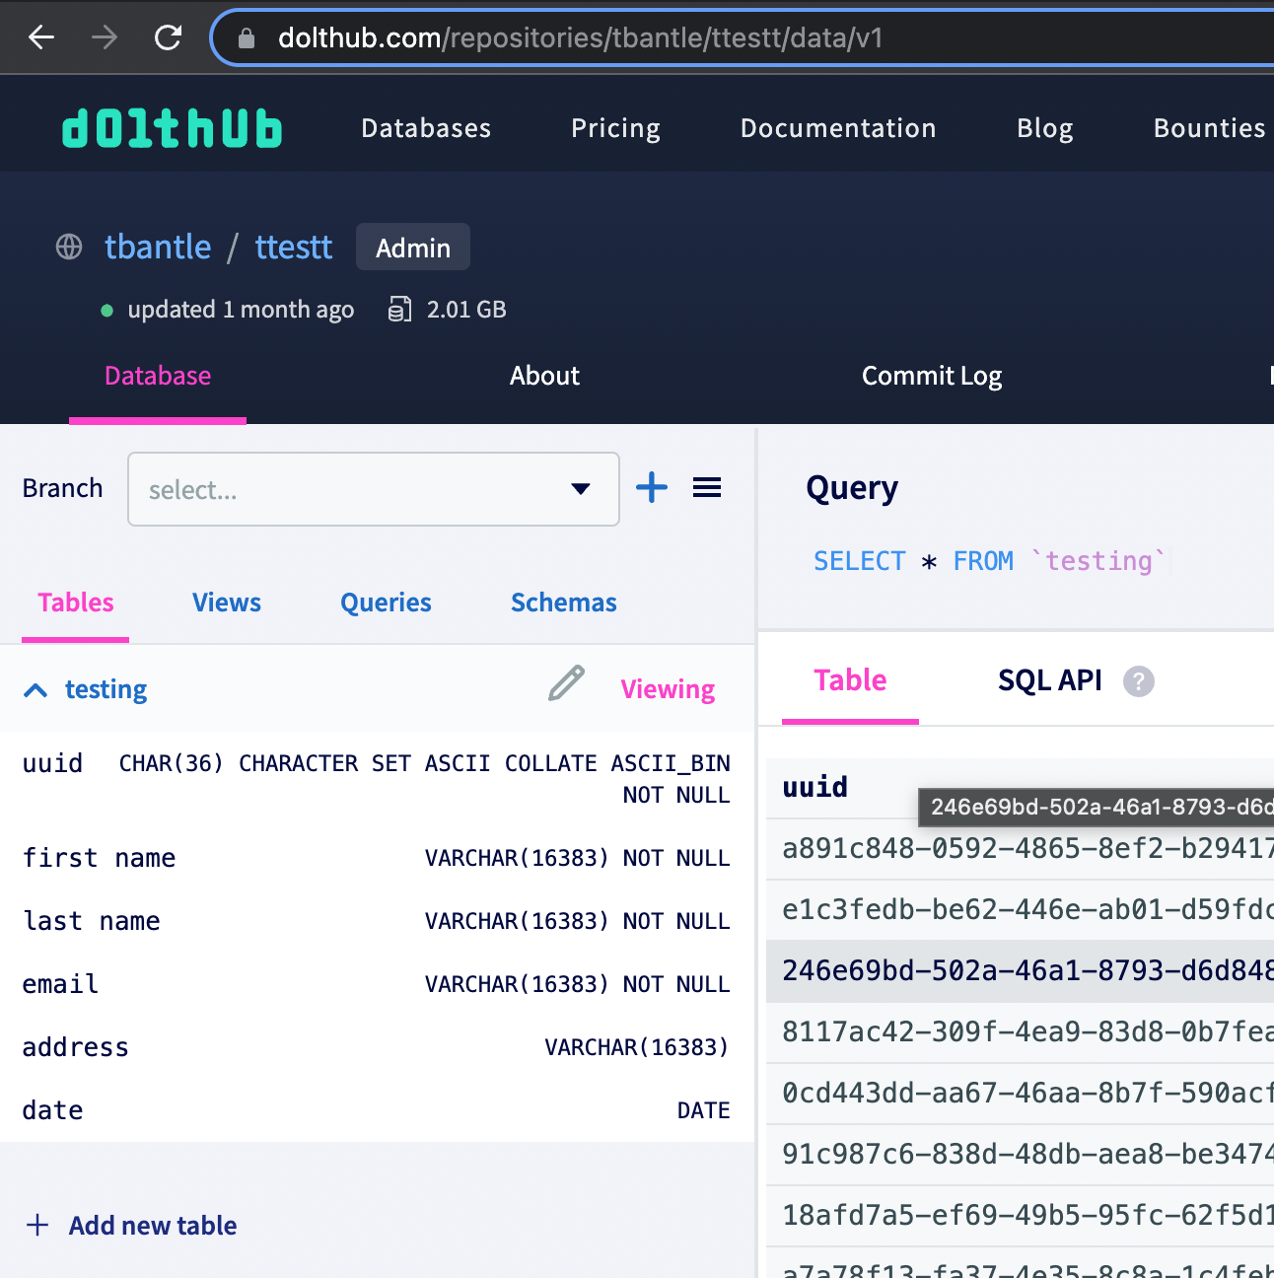Screen dimensions: 1274x1278
Task: Open the Pricing page
Action: click(x=616, y=128)
